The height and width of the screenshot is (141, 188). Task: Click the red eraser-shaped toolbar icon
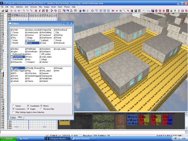(117, 11)
